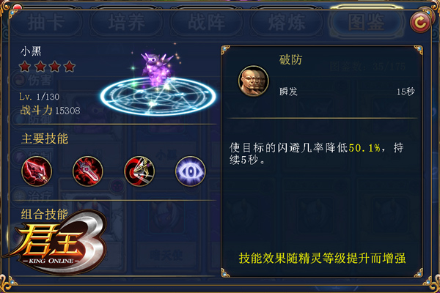Go to the 熔炼 tab
The width and height of the screenshot is (440, 293).
coord(287,23)
